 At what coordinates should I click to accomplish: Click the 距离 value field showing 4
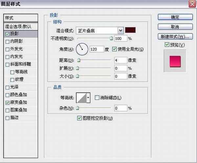pyautogui.click(x=120, y=60)
